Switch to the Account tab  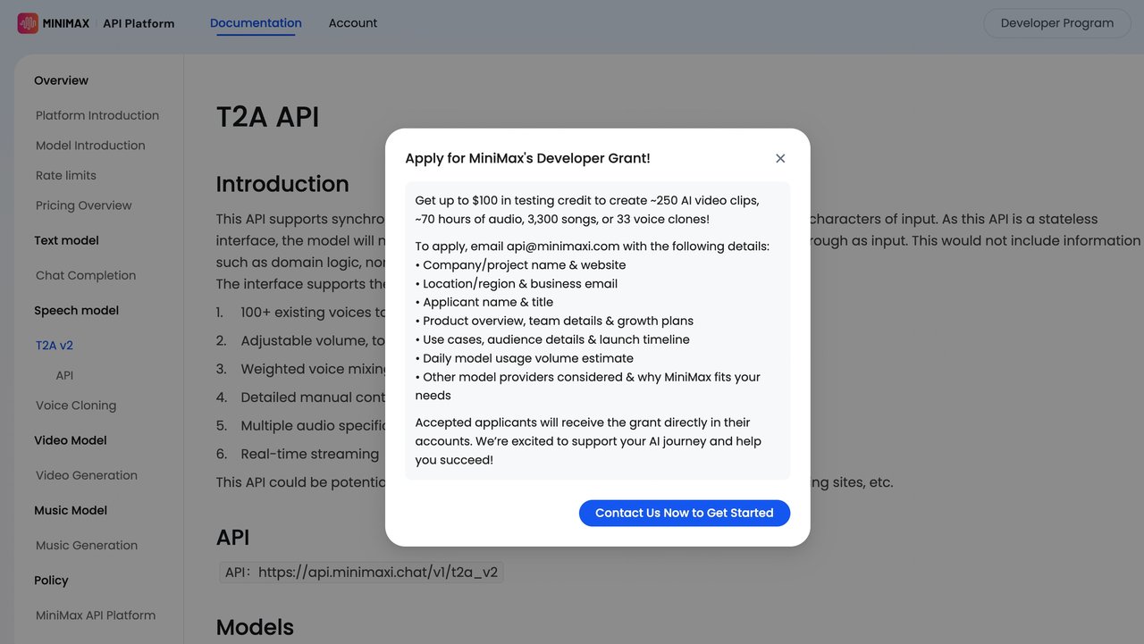click(353, 23)
